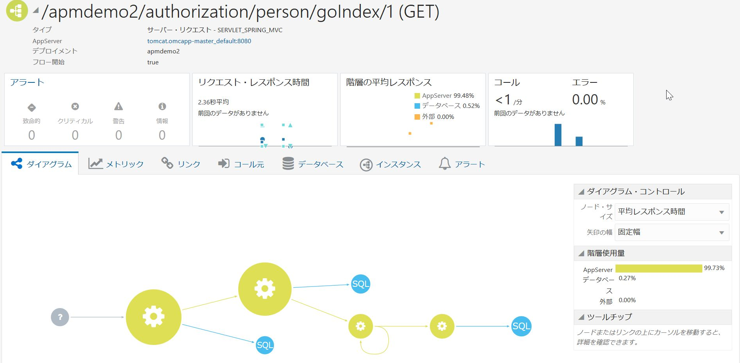Click the リクエスト・レスポンス時間 scatter chart
740x363 pixels.
[x=265, y=135]
